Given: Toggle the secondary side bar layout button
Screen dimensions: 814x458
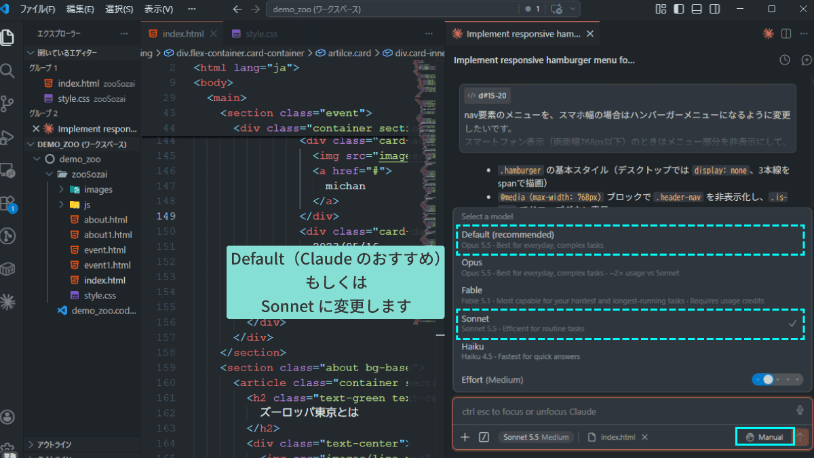Looking at the screenshot, I should point(714,9).
